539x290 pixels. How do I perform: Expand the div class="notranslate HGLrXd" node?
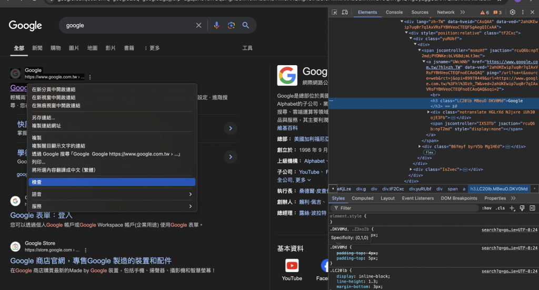(428, 112)
